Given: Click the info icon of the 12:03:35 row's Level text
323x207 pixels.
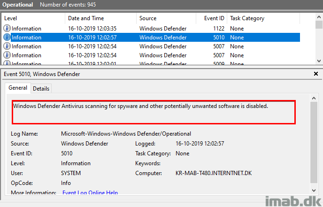Looking at the screenshot, I should pyautogui.click(x=7, y=28).
